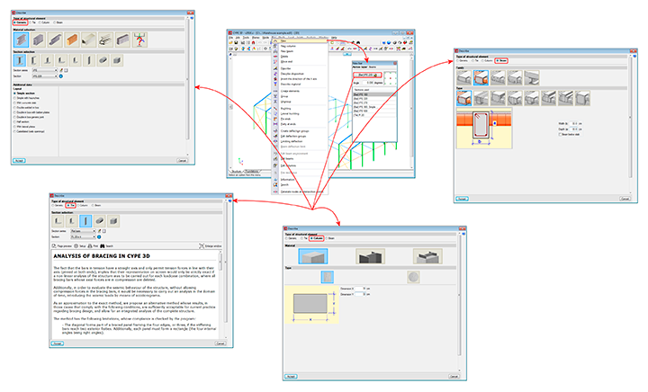Choose the circular column type icon

(x=414, y=277)
